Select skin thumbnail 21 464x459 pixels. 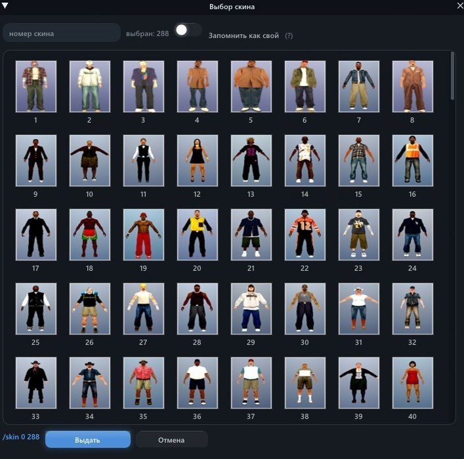point(251,235)
